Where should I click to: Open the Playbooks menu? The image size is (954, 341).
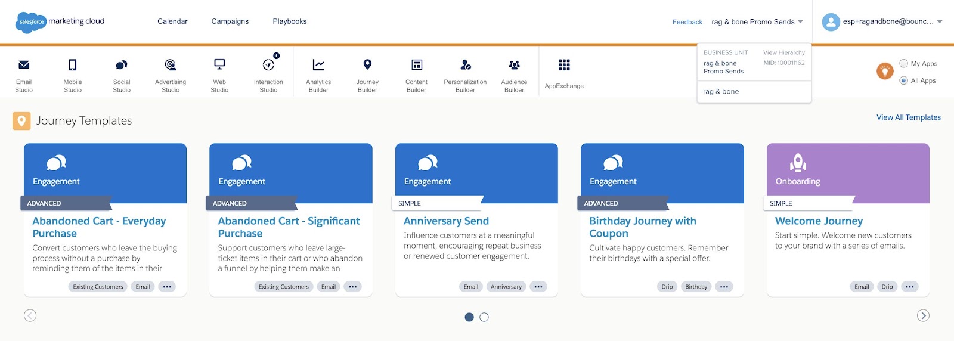tap(290, 21)
